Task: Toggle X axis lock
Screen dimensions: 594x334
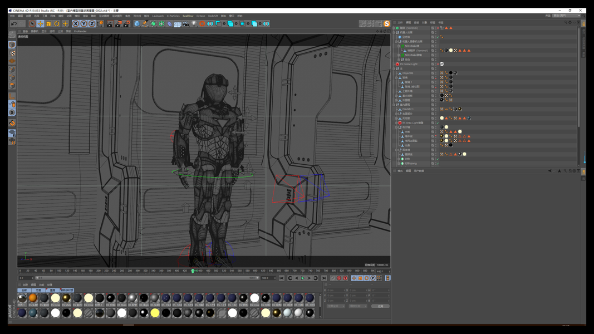Action: coord(75,24)
